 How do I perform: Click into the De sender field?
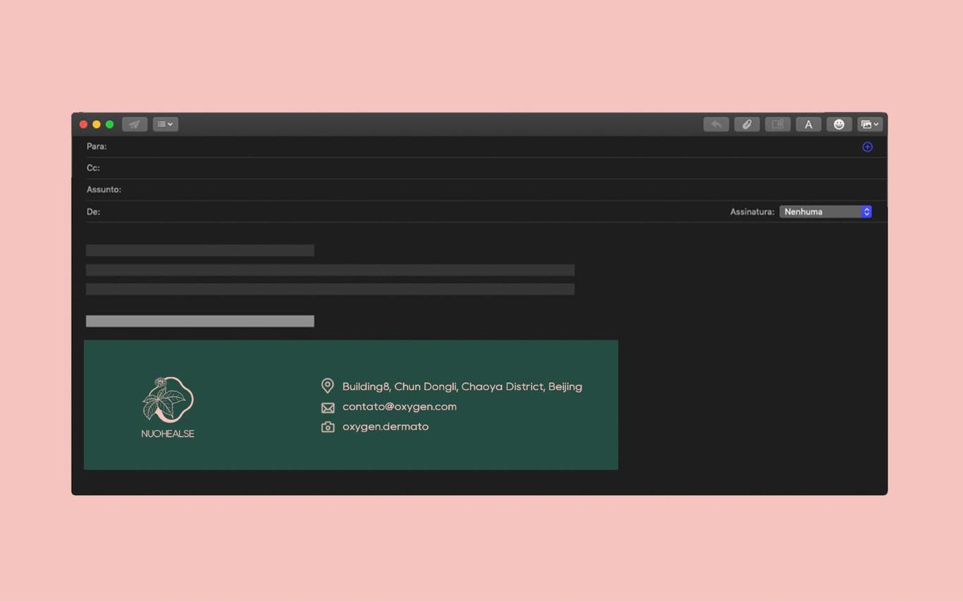coord(409,212)
